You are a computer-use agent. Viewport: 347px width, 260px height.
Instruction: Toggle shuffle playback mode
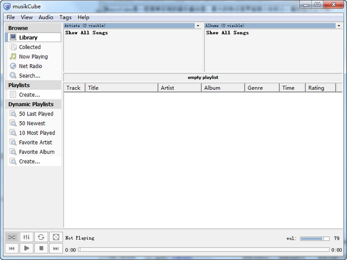tap(12, 237)
